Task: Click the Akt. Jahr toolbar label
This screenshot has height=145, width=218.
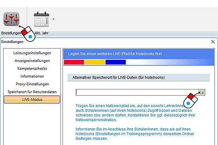Action: point(41,33)
